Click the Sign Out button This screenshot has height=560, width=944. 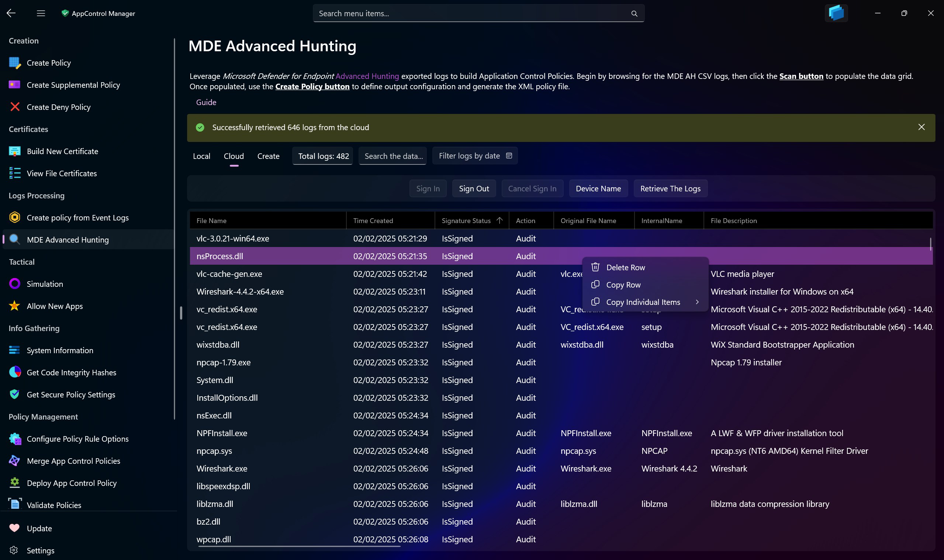coord(474,188)
